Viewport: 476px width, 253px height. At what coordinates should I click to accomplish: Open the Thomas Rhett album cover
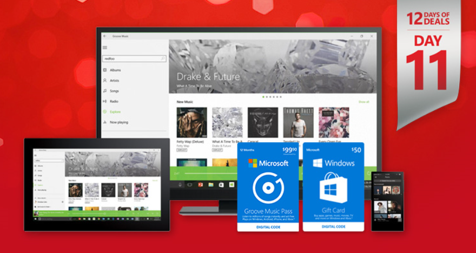pos(298,122)
